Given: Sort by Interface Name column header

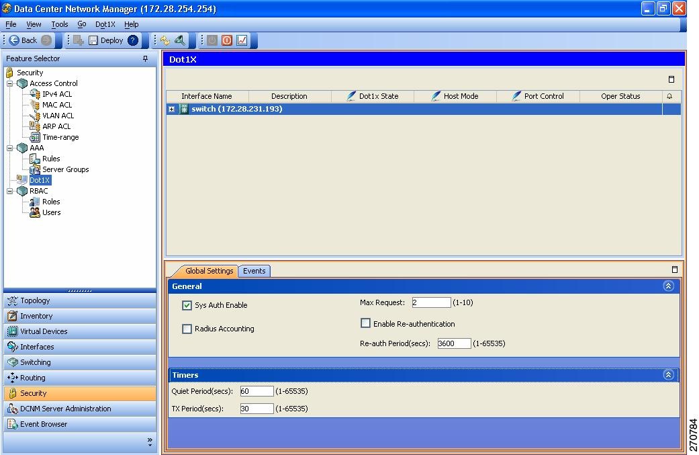Looking at the screenshot, I should click(207, 96).
